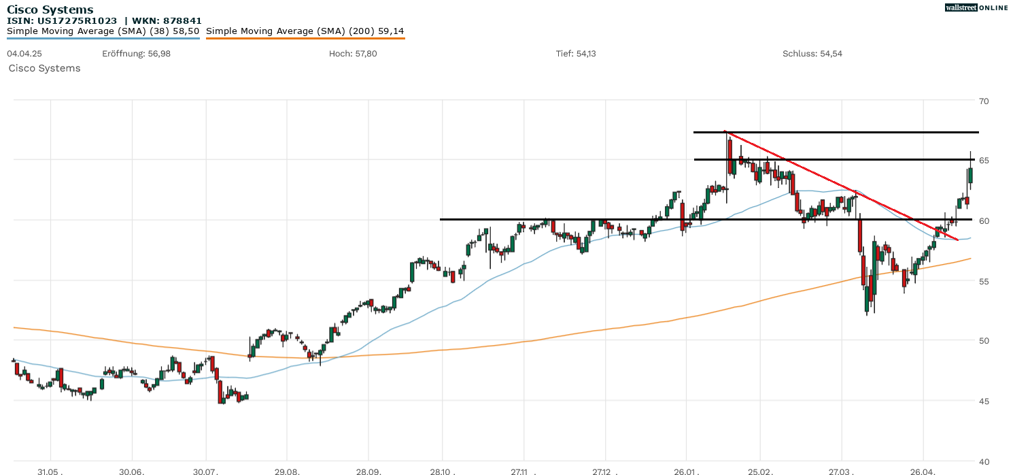Image resolution: width=1013 pixels, height=475 pixels.
Task: Click the 31.05. date axis label
Action: 50,471
